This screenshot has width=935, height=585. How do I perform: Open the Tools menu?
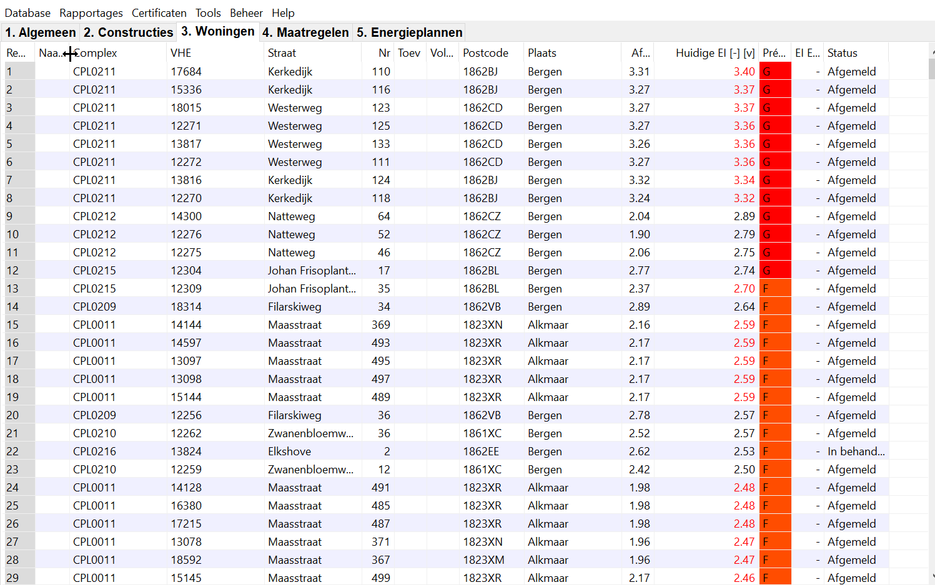208,12
